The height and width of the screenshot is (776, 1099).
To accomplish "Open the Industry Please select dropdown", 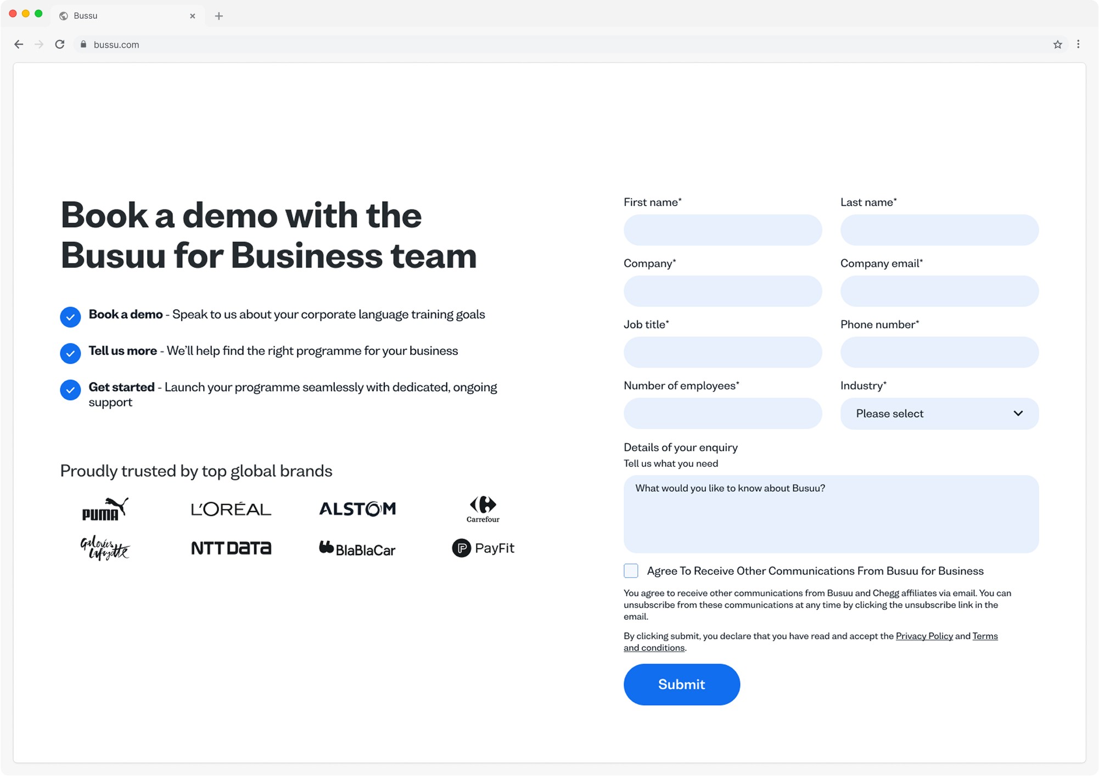I will pos(939,414).
